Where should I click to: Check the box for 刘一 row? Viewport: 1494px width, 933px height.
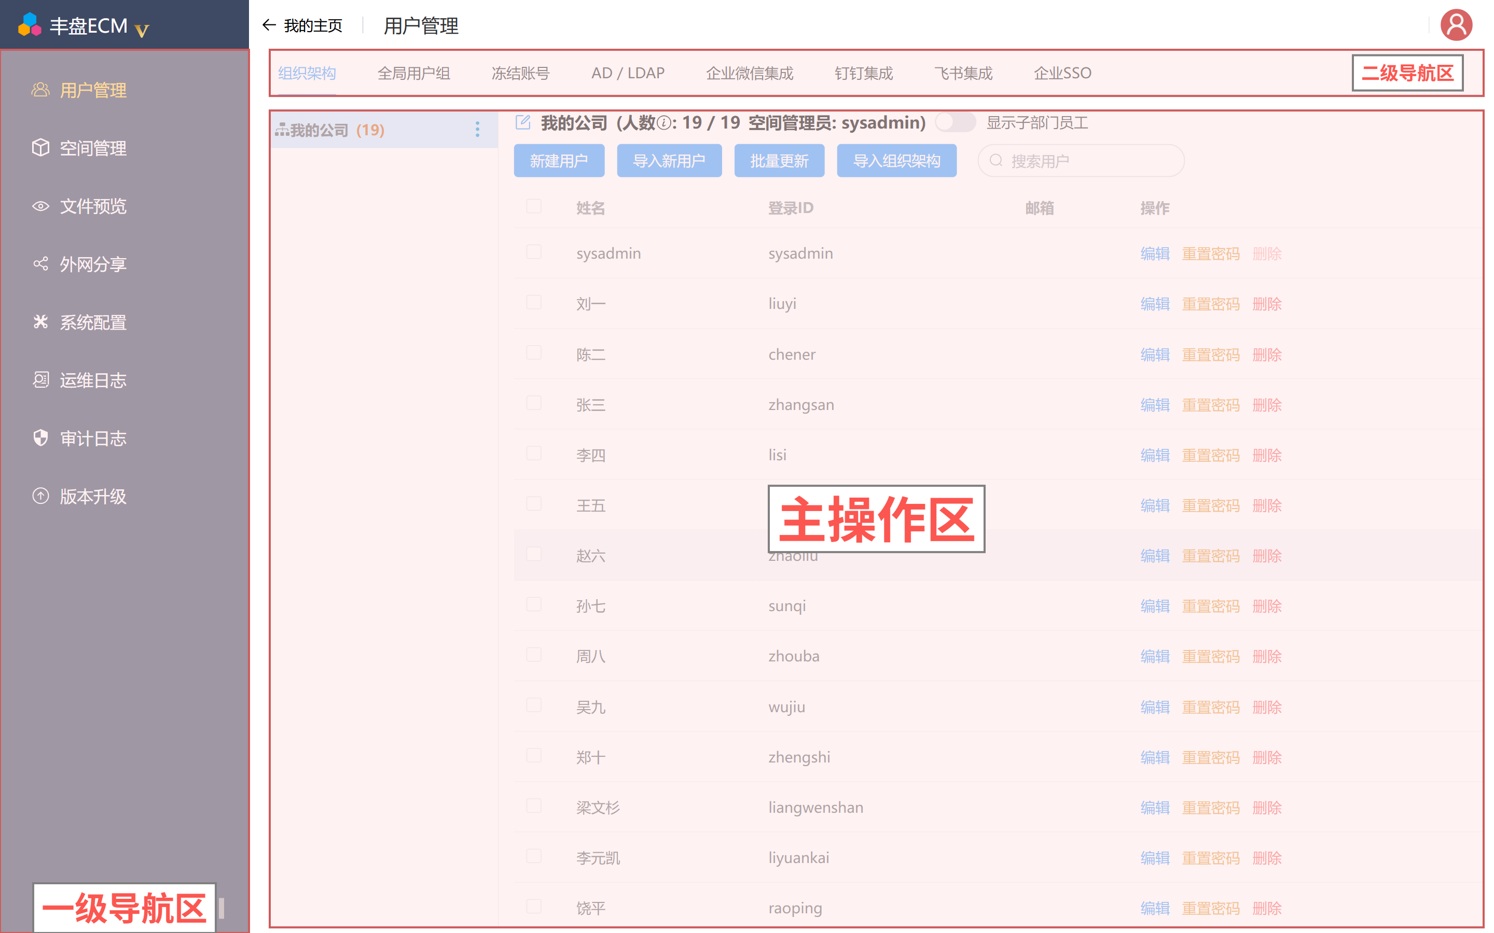tap(534, 302)
